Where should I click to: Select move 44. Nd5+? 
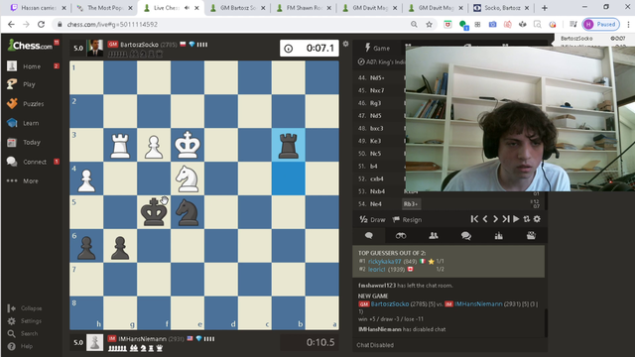click(x=377, y=77)
